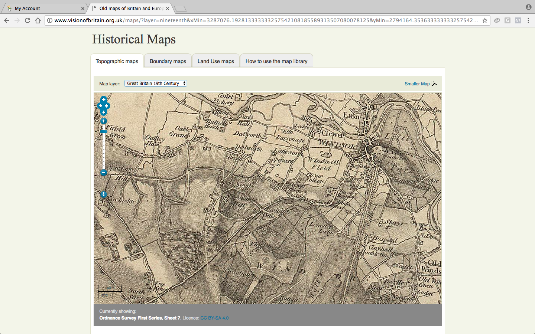Click the Historical Maps heading

click(x=134, y=39)
